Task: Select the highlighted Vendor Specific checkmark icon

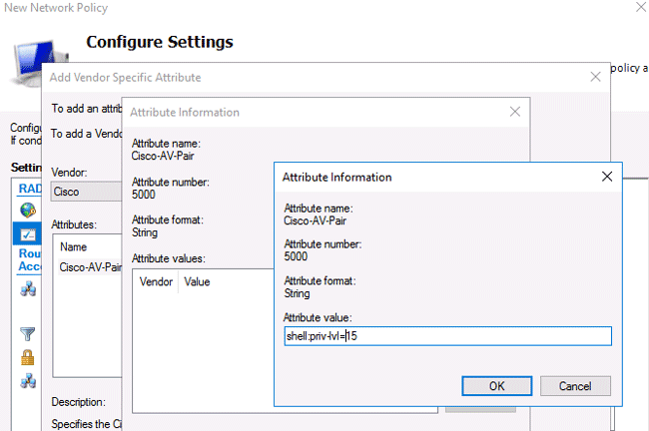Action: tap(26, 233)
